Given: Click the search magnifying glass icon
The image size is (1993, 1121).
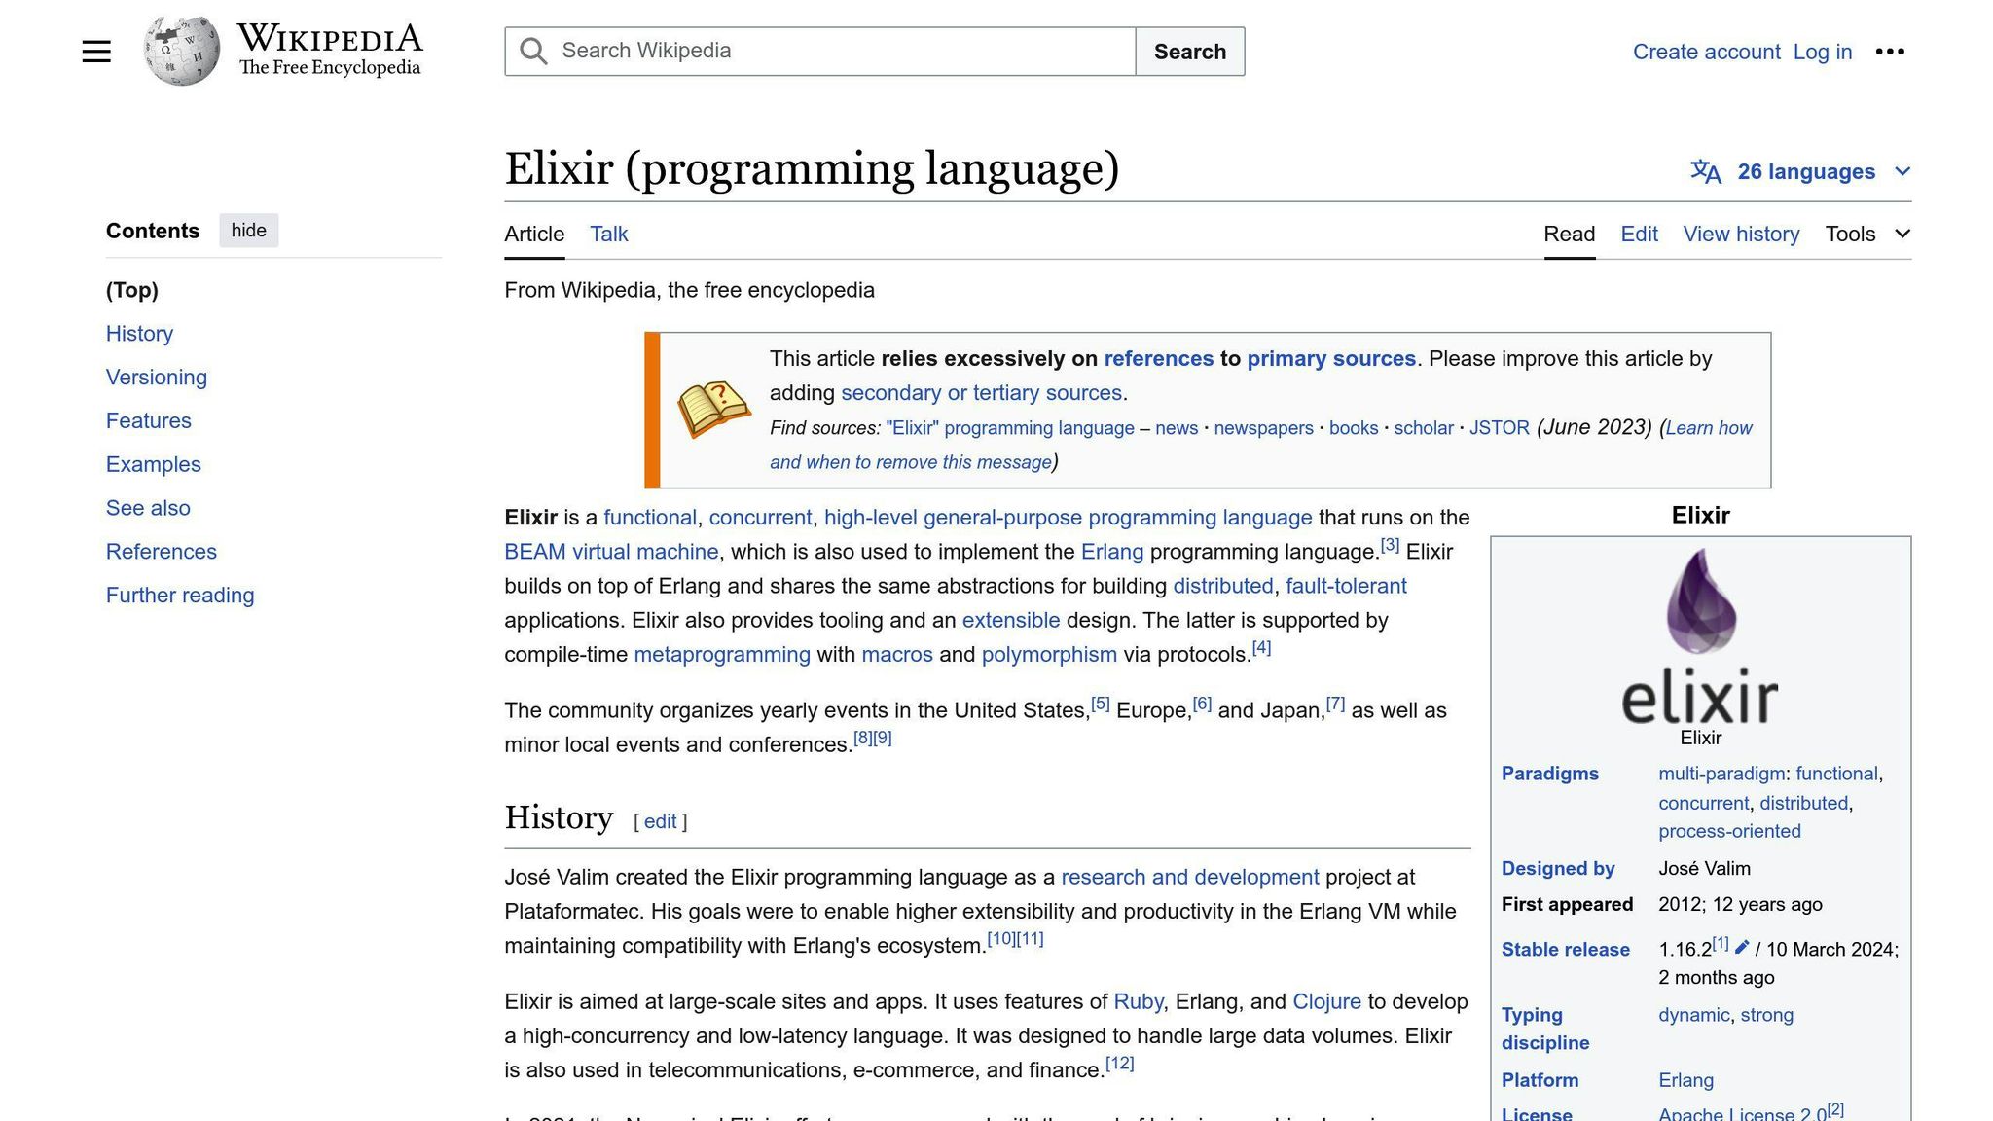Looking at the screenshot, I should (x=532, y=51).
